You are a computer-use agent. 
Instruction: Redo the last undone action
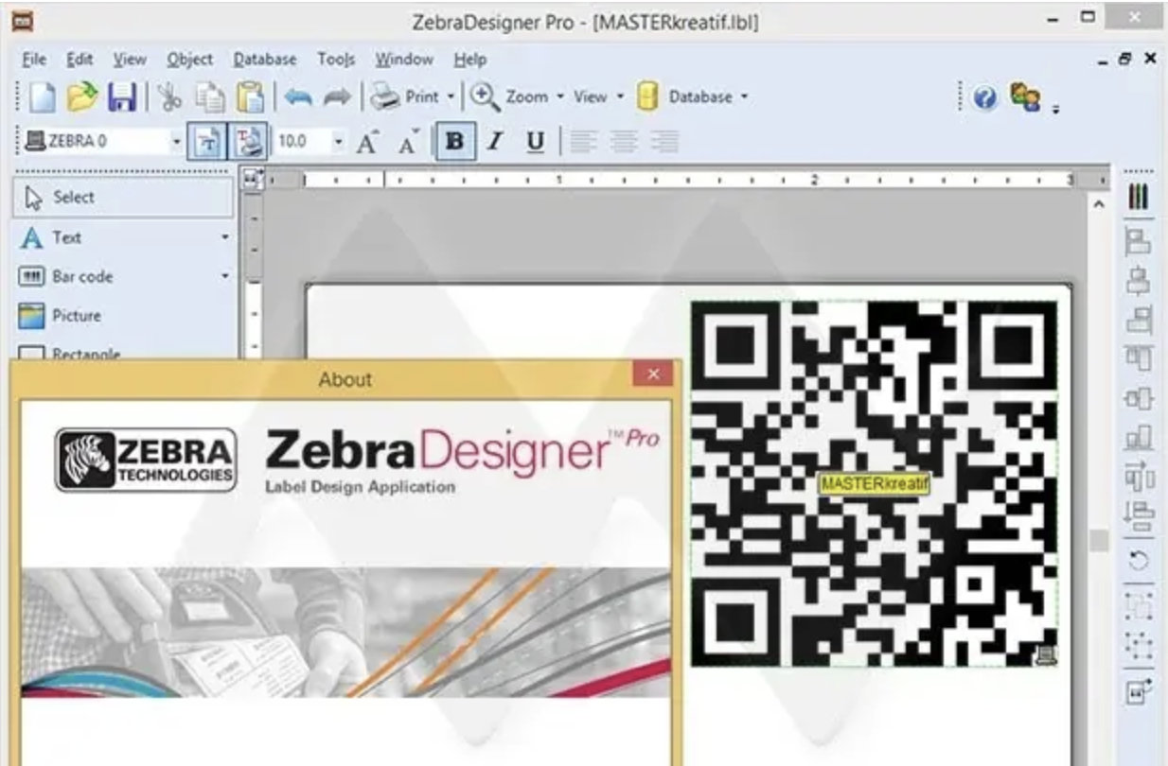(x=337, y=96)
